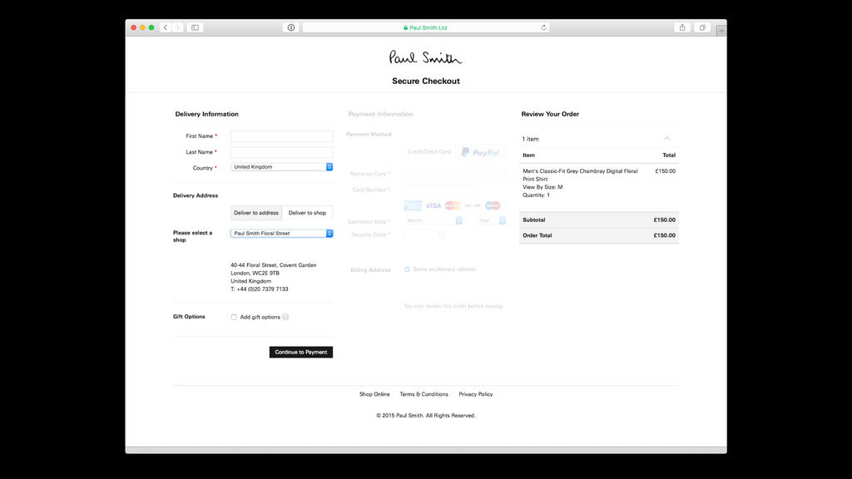The image size is (852, 479).
Task: Click the Last Name input field
Action: 281,152
